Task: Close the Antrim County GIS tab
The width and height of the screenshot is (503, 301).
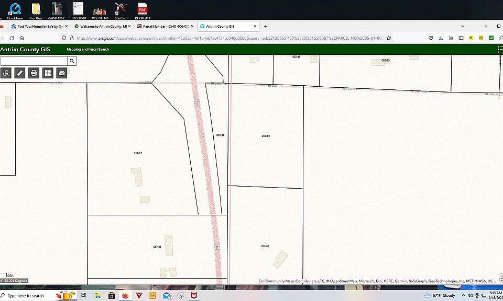Action: click(255, 26)
